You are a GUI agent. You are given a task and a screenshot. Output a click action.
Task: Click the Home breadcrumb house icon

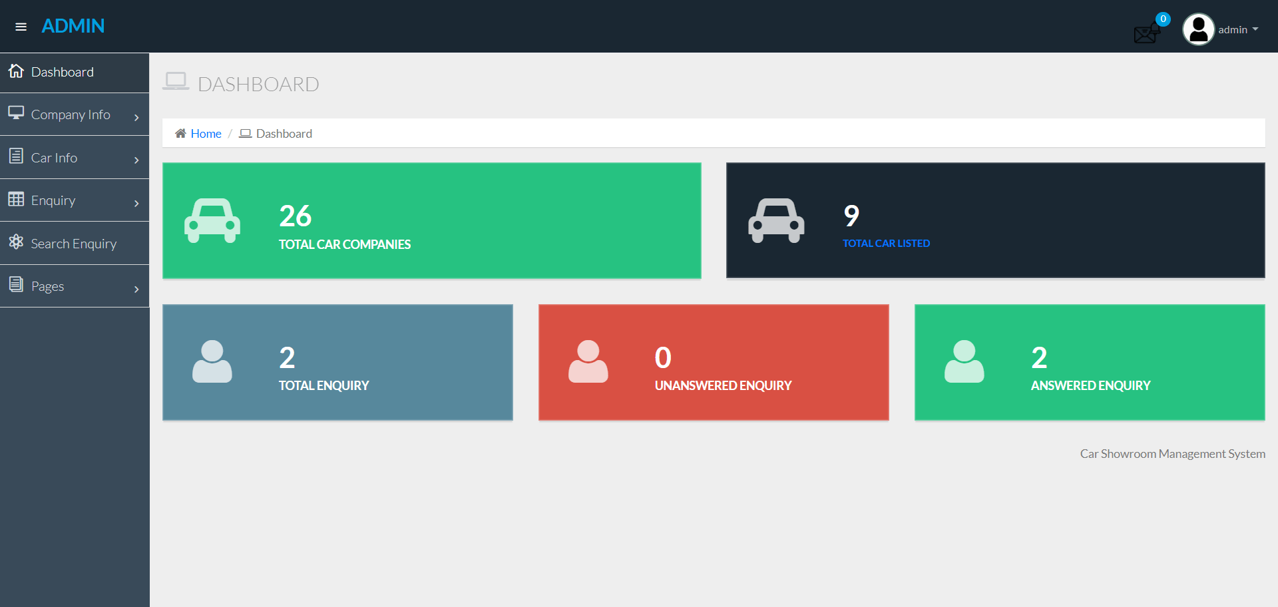[x=179, y=133]
